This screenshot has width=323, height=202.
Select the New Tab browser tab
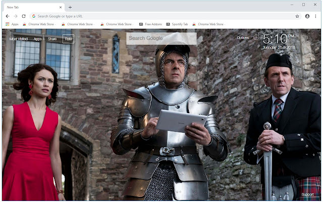34,7
